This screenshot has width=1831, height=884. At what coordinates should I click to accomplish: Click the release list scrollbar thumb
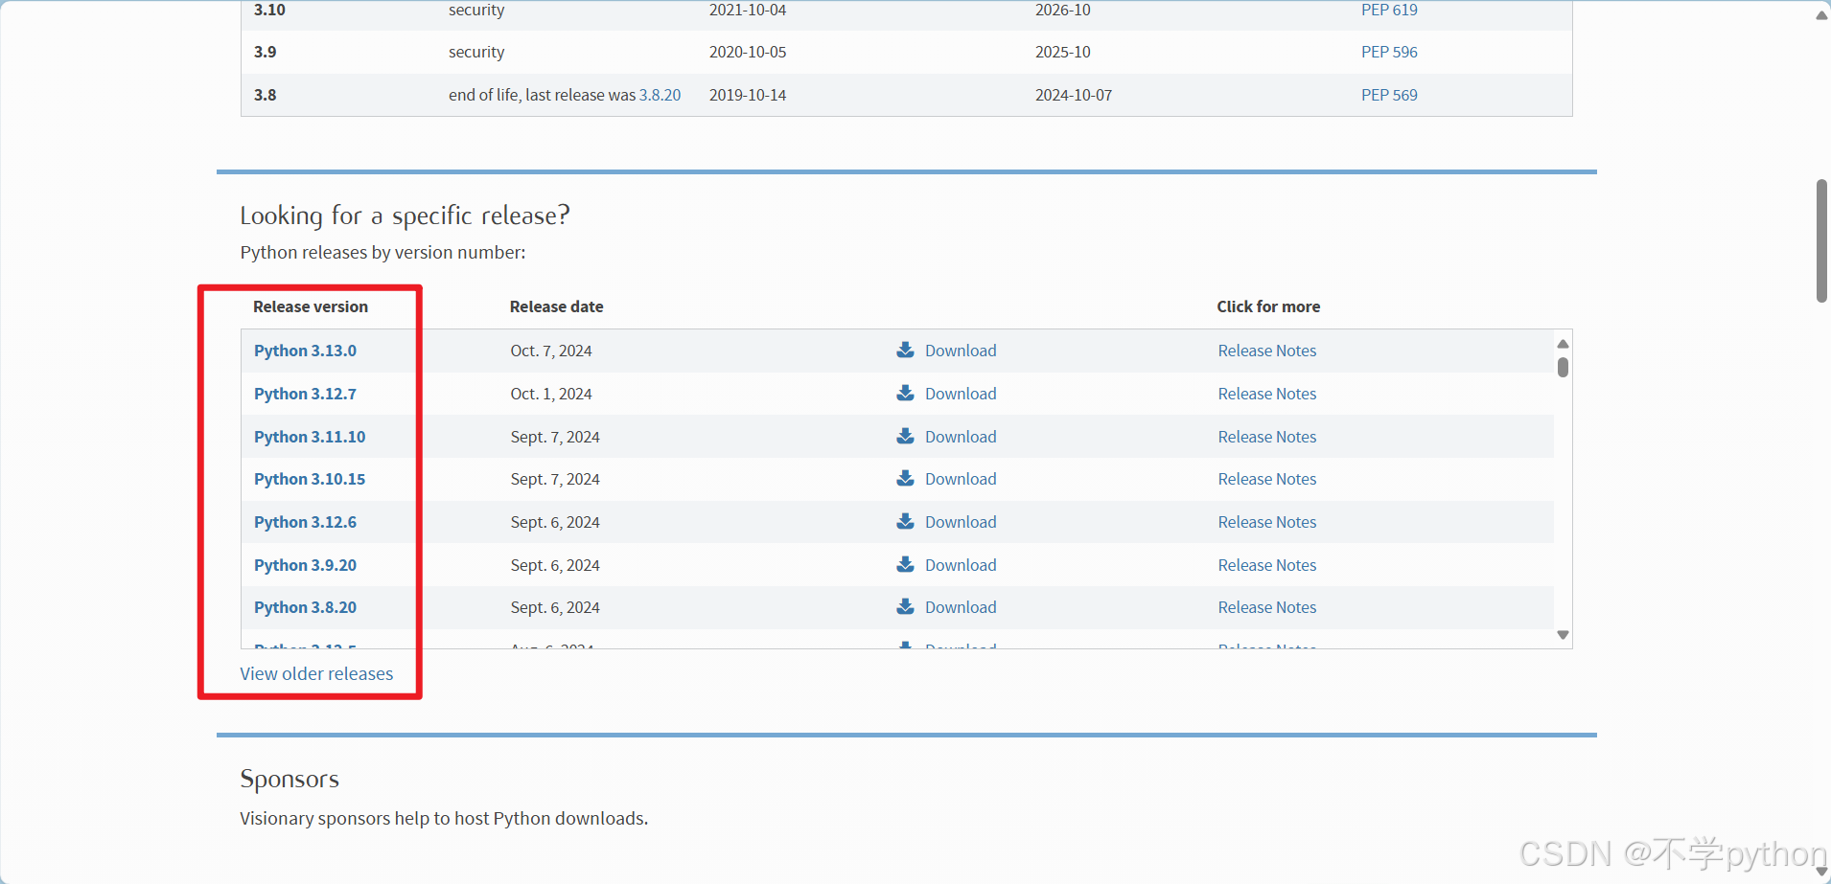1563,367
